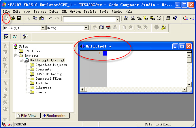Click the Cut scissors icon

tap(28, 18)
